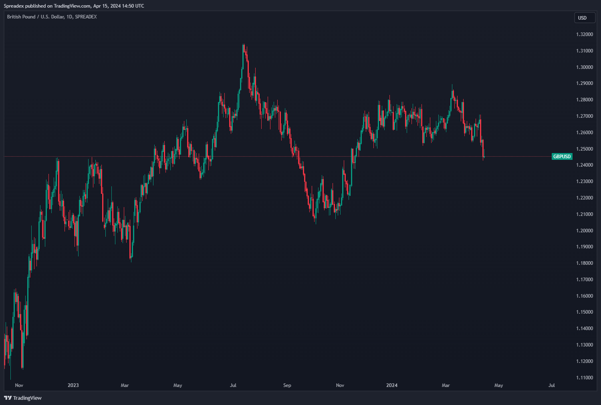This screenshot has height=405, width=601.
Task: Click the 1.14000 price axis label
Action: 585,328
